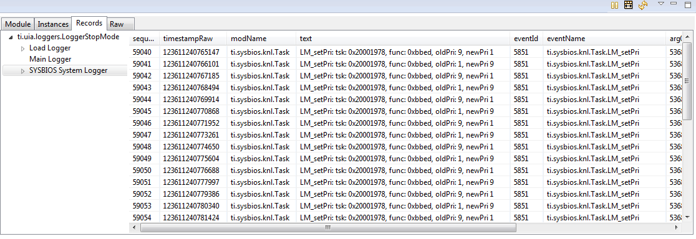Click the right arrow of horizontal scrollbar
The image size is (696, 239).
677,227
